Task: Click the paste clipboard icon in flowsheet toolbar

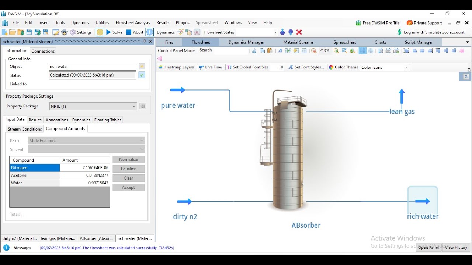Action: [270, 51]
